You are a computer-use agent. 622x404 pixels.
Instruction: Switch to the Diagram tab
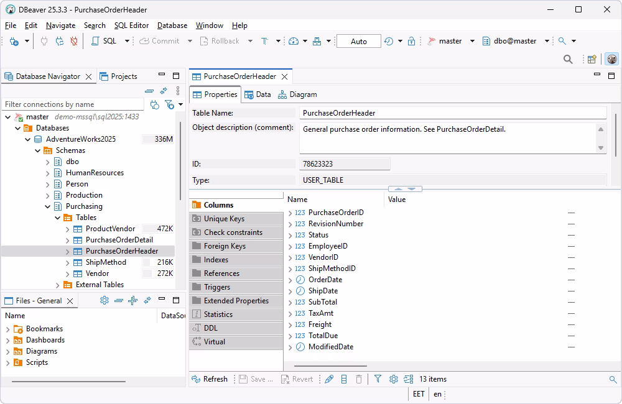click(x=297, y=94)
